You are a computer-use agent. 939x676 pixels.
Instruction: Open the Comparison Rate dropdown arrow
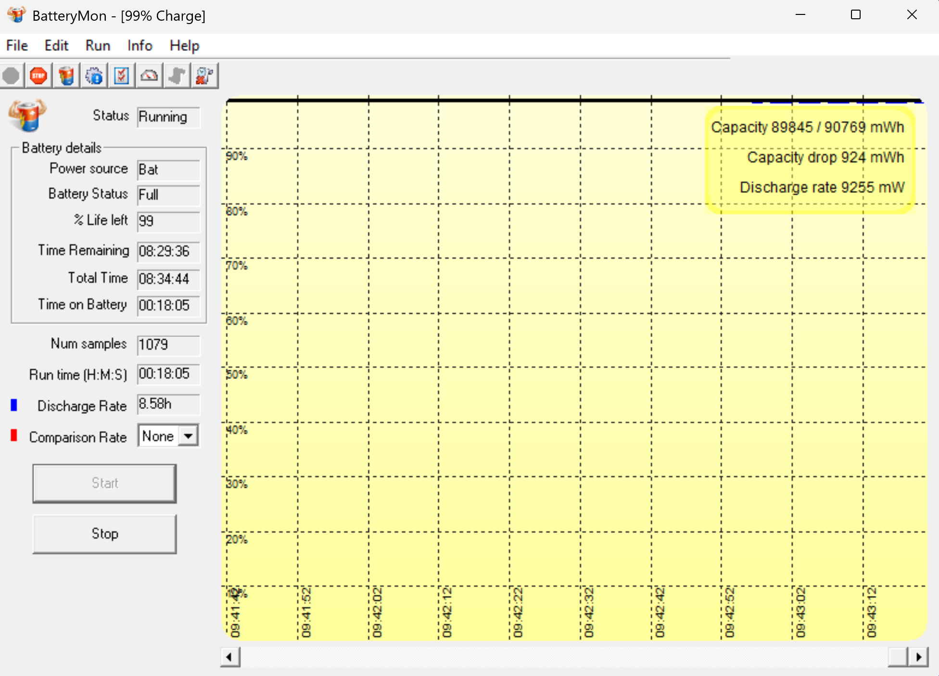click(189, 436)
